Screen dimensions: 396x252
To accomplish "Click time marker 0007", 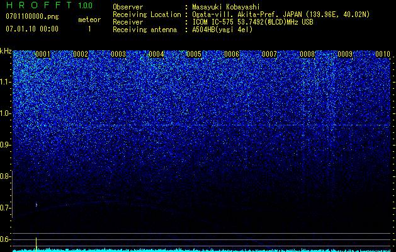I will point(269,54).
